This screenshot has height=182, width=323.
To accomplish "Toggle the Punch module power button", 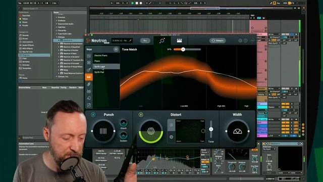I will click(93, 115).
